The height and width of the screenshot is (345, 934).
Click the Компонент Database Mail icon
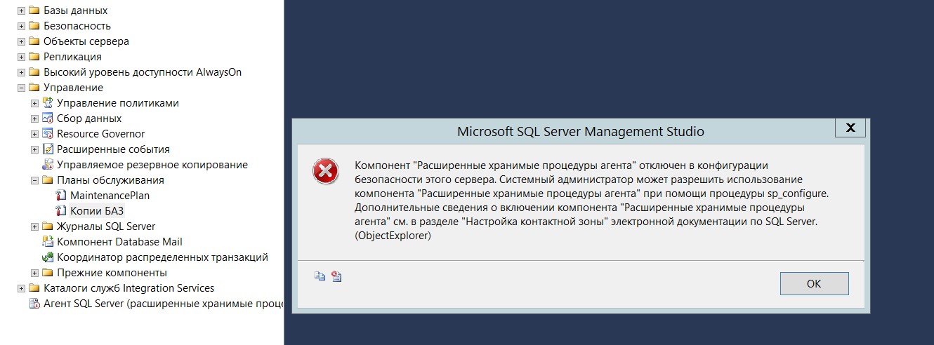[x=48, y=242]
